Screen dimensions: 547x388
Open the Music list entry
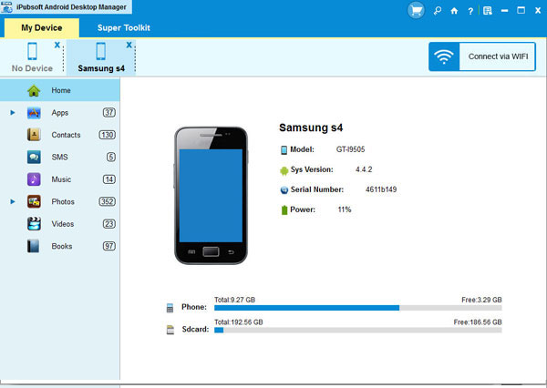(x=60, y=179)
